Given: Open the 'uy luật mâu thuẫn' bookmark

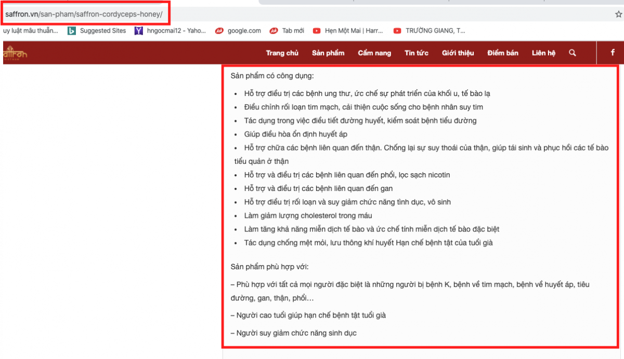Looking at the screenshot, I should pos(30,31).
